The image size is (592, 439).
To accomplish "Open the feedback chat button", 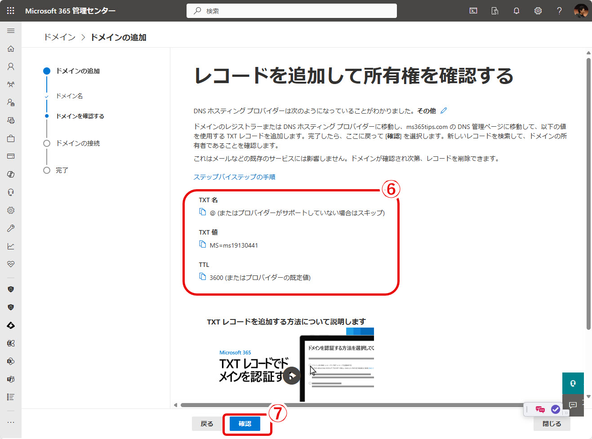I will (x=573, y=405).
